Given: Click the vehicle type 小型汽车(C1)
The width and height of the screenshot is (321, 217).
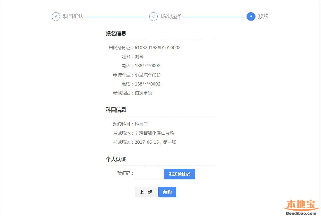Looking at the screenshot, I should (x=148, y=75).
